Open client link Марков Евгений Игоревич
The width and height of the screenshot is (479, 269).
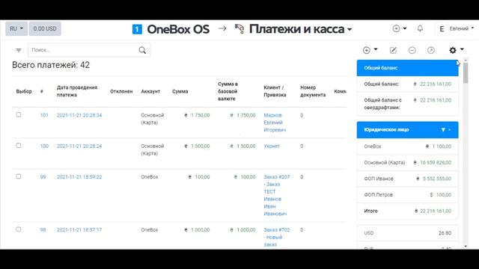pos(275,123)
